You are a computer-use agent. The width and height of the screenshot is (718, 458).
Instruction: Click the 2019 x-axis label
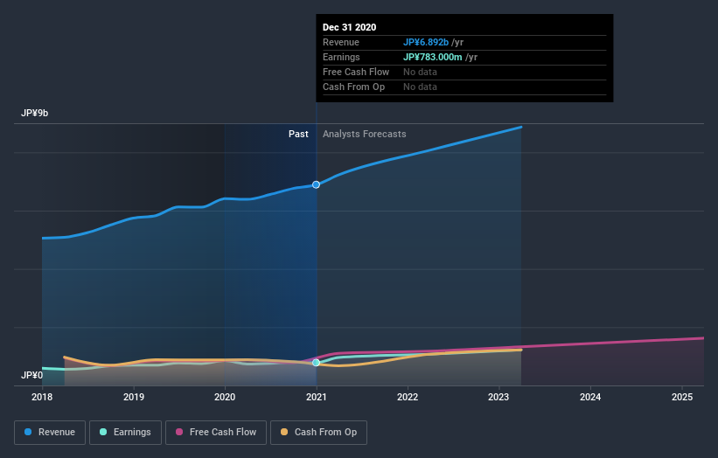(134, 397)
